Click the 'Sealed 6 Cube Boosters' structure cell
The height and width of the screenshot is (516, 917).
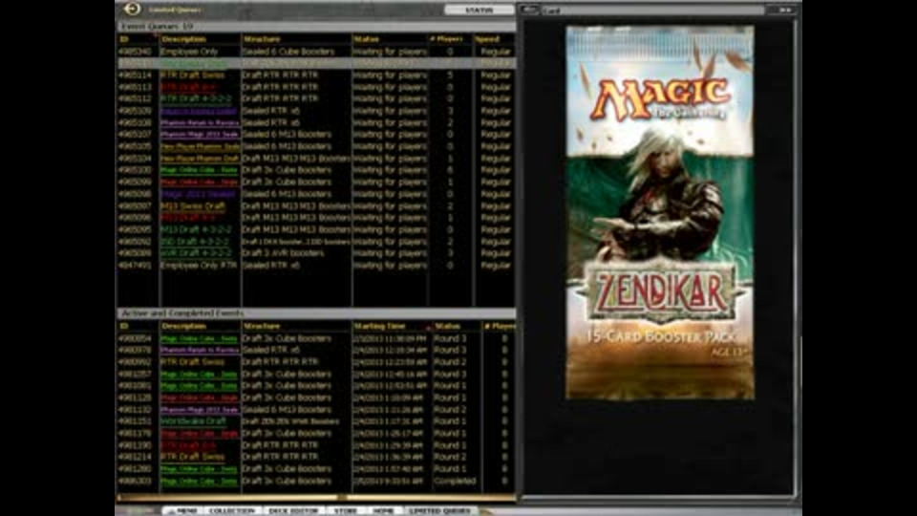(x=288, y=52)
